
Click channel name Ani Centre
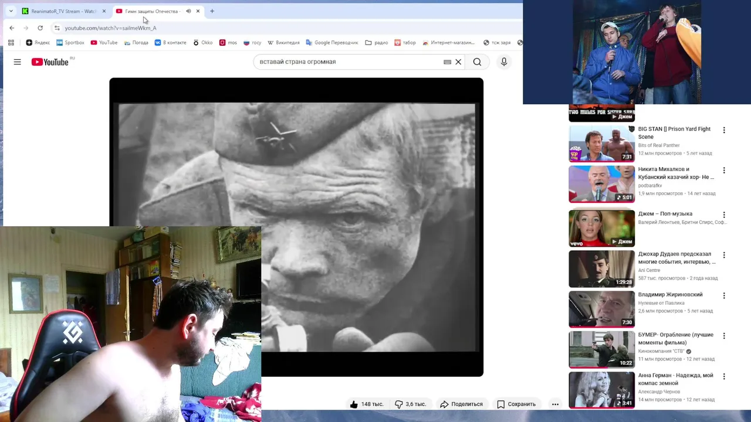pyautogui.click(x=649, y=270)
